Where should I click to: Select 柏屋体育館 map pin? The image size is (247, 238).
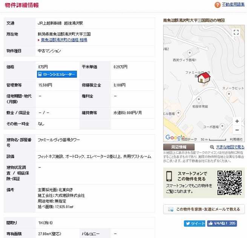tap(199, 100)
